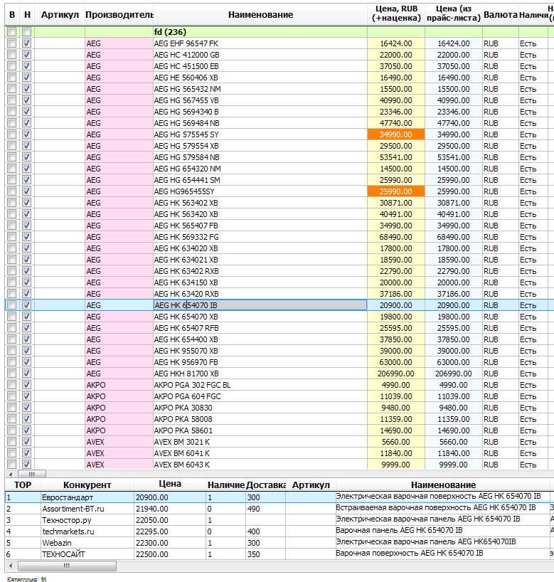This screenshot has height=582, width=554.
Task: Click Варочная поверхность AEG HK 654070 IB description
Action: [410, 553]
